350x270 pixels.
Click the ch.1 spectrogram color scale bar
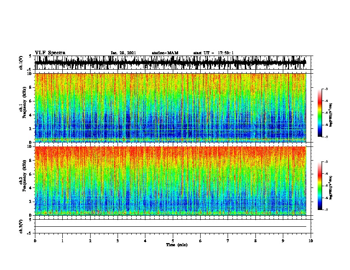click(x=320, y=113)
